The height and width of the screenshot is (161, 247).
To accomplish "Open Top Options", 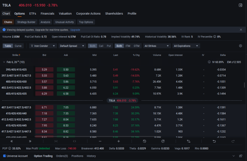I will (x=86, y=22).
